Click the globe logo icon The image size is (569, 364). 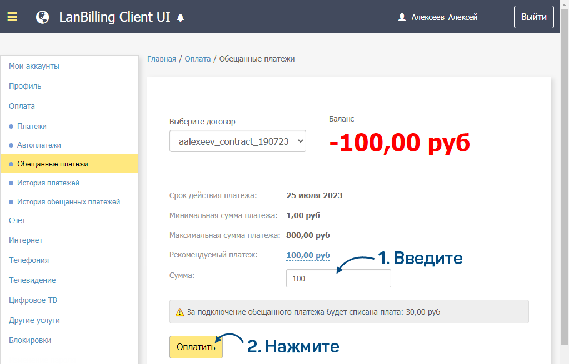[42, 17]
